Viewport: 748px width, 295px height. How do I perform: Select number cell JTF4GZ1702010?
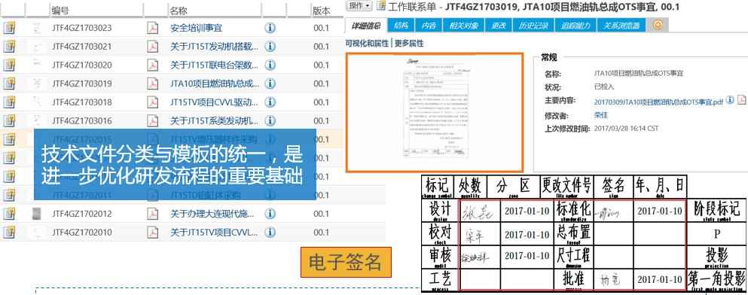tap(82, 233)
